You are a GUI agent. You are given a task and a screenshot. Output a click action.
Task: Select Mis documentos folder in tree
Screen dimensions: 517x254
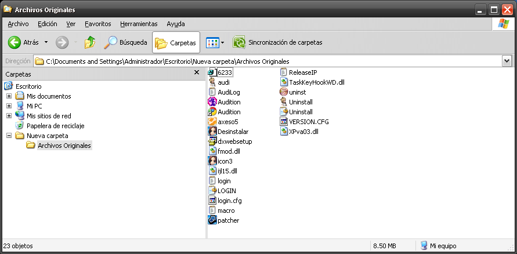(49, 96)
